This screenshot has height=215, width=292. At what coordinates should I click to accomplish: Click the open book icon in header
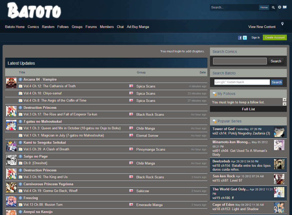pyautogui.click(x=285, y=7)
